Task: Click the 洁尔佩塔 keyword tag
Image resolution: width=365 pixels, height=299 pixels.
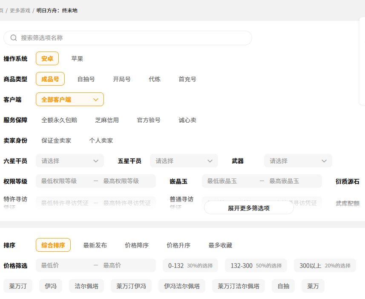Action: pos(86,286)
